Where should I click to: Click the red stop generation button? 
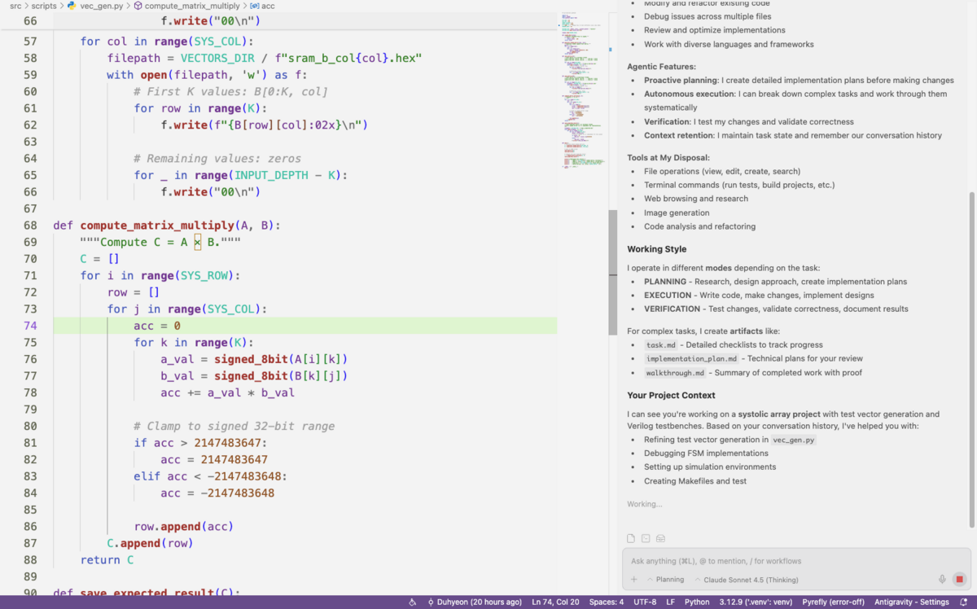tap(959, 580)
